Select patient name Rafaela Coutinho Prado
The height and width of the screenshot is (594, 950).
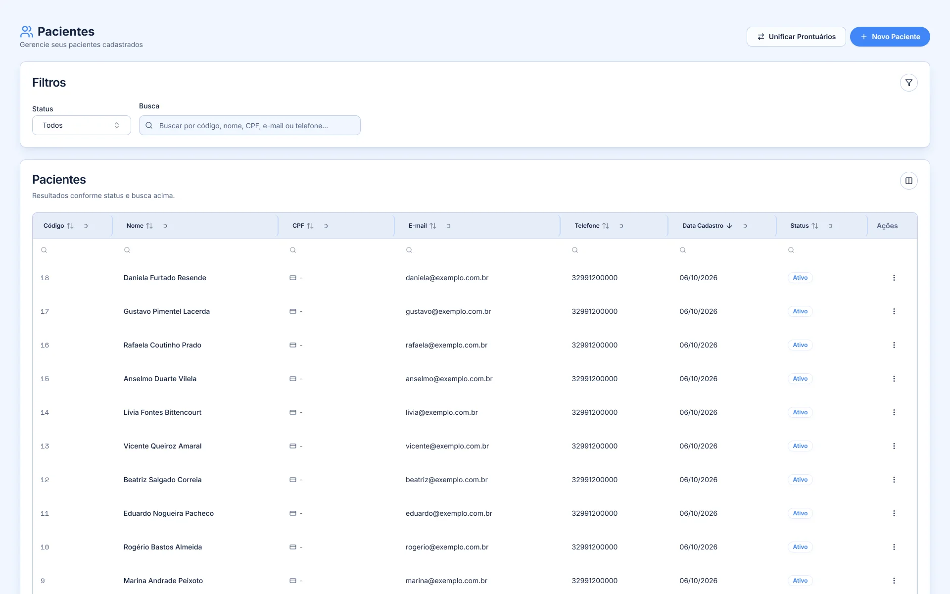pyautogui.click(x=162, y=345)
